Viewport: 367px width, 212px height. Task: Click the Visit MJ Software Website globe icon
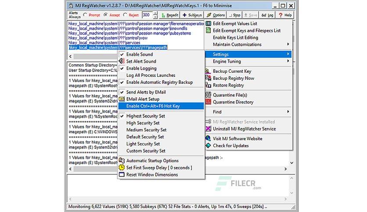point(208,138)
